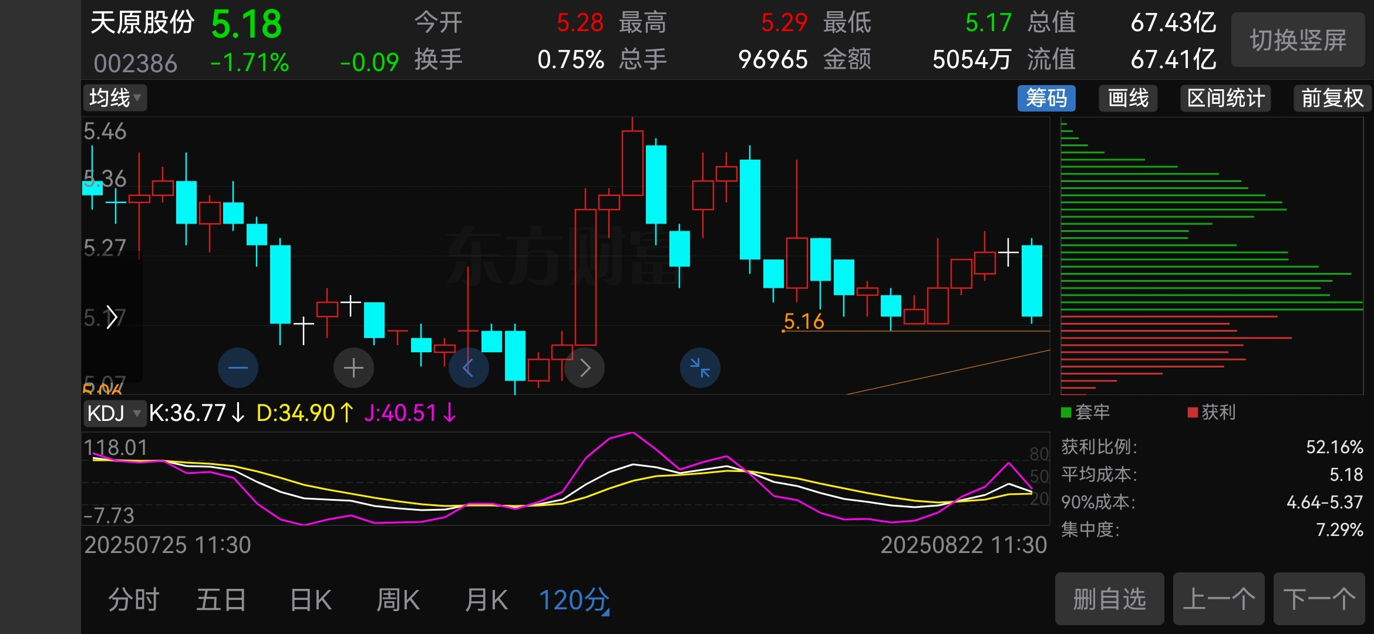
Task: Switch to the 五日 tab
Action: (221, 600)
